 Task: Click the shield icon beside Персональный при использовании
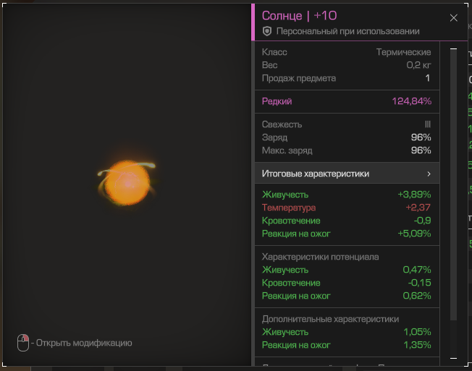click(x=267, y=31)
